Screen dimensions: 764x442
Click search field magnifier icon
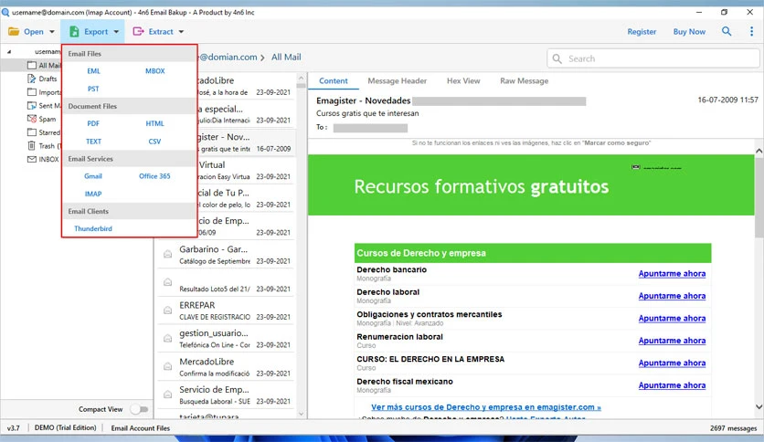pos(557,58)
